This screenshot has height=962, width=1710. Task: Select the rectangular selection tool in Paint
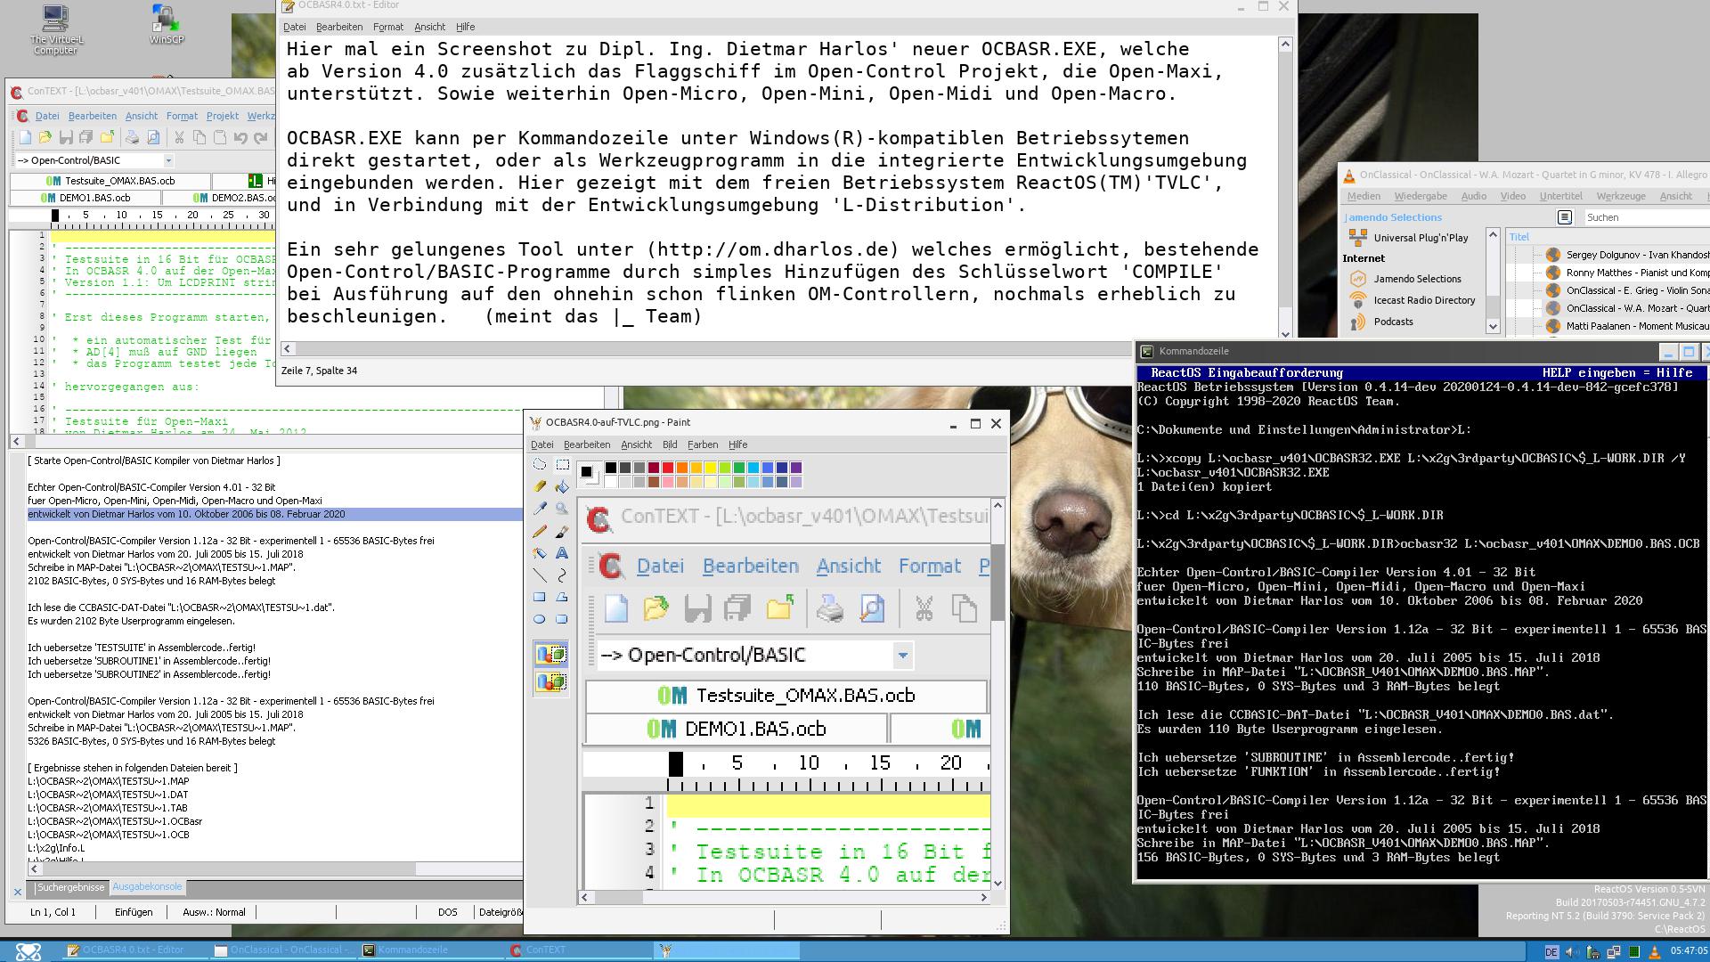562,465
